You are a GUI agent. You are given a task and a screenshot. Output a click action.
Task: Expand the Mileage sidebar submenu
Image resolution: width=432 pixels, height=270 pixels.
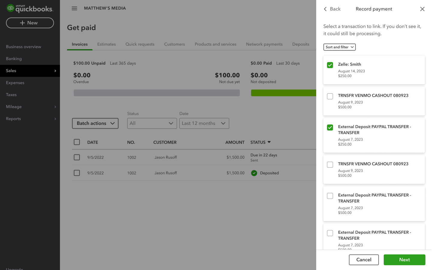point(55,107)
